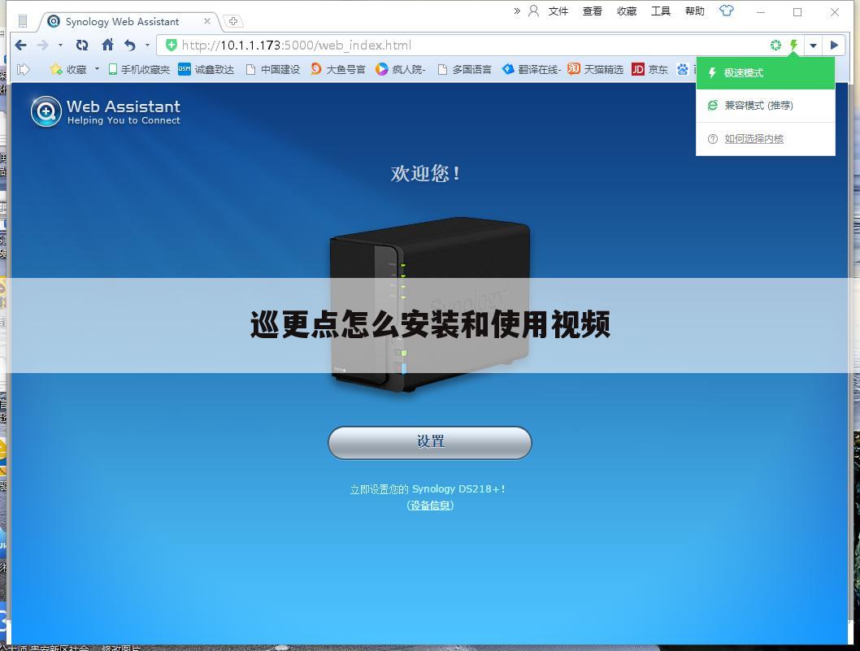Go back with the browser back arrow
860x651 pixels.
pos(21,45)
